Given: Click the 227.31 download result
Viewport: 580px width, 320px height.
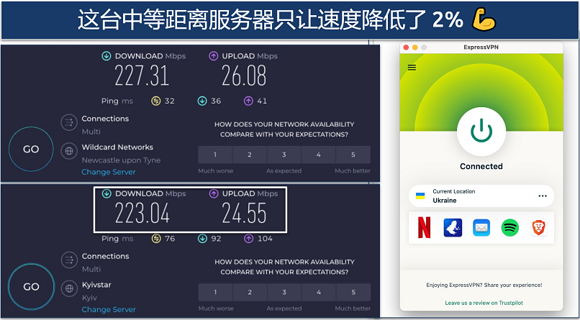Looking at the screenshot, I should click(x=142, y=76).
